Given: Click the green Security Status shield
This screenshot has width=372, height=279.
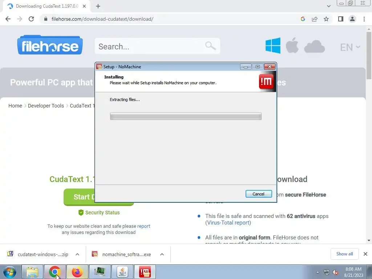Looking at the screenshot, I should click(81, 212).
